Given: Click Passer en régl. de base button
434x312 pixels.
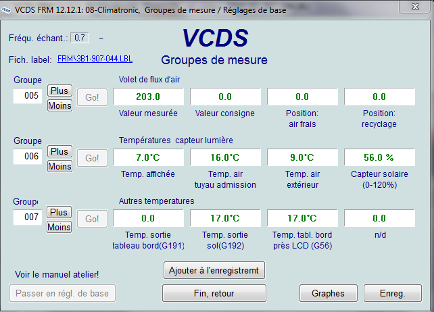Looking at the screenshot, I should coord(62,293).
